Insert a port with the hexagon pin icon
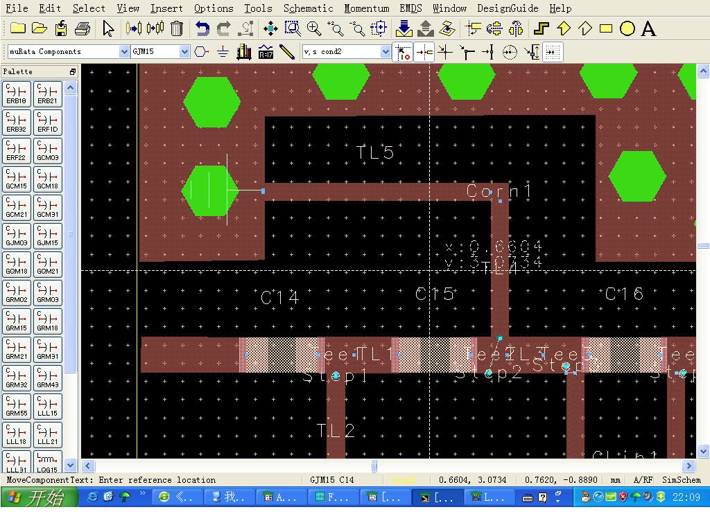 [x=202, y=51]
